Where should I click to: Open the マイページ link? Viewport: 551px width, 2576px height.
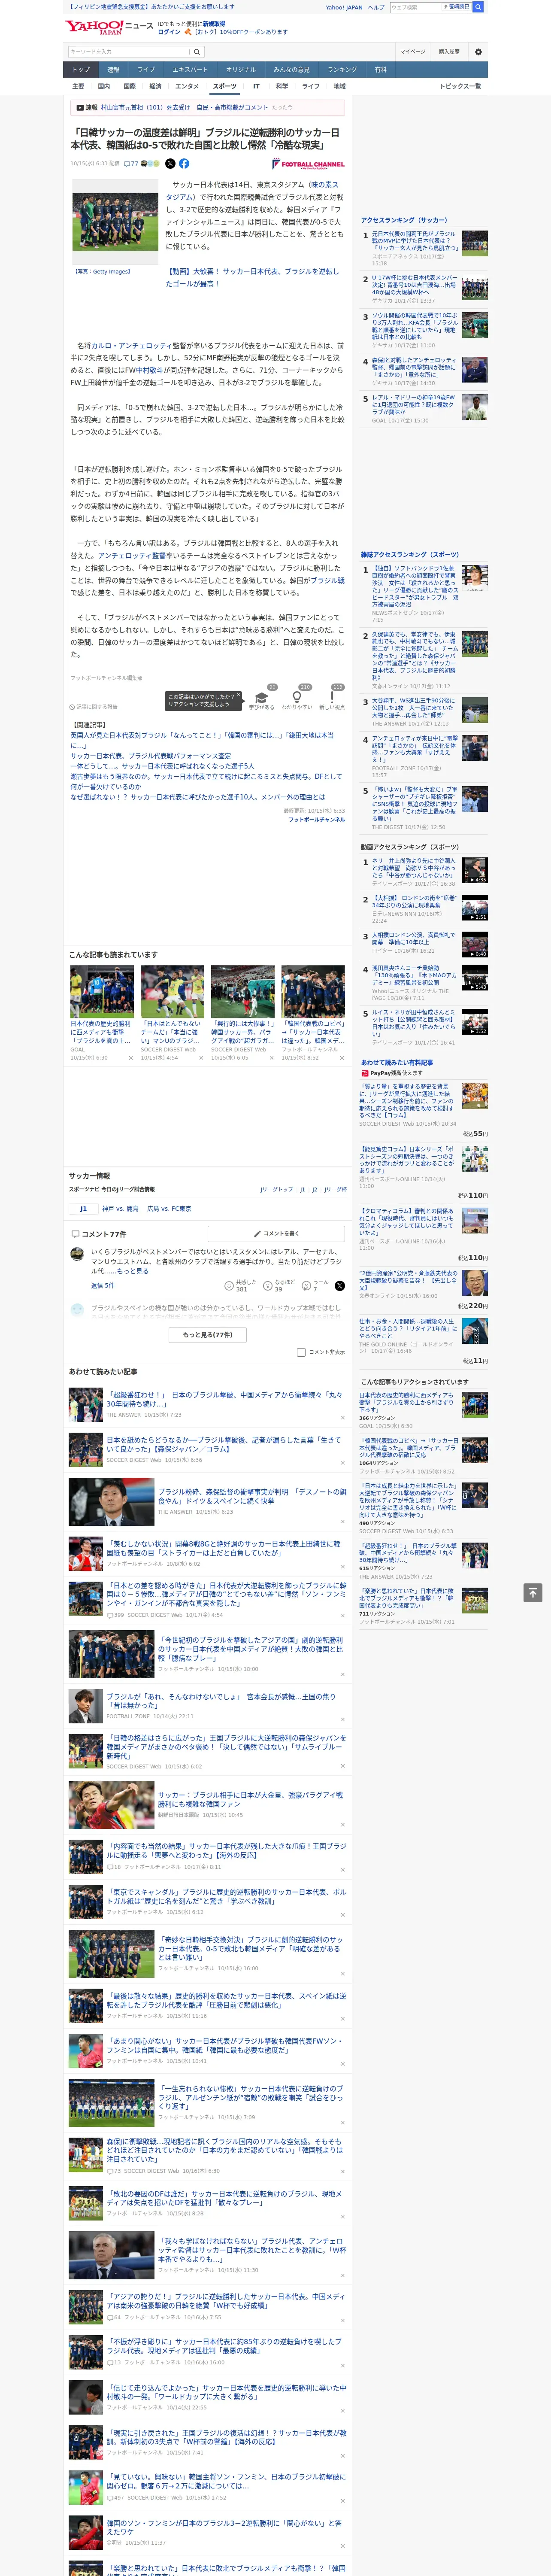(412, 52)
